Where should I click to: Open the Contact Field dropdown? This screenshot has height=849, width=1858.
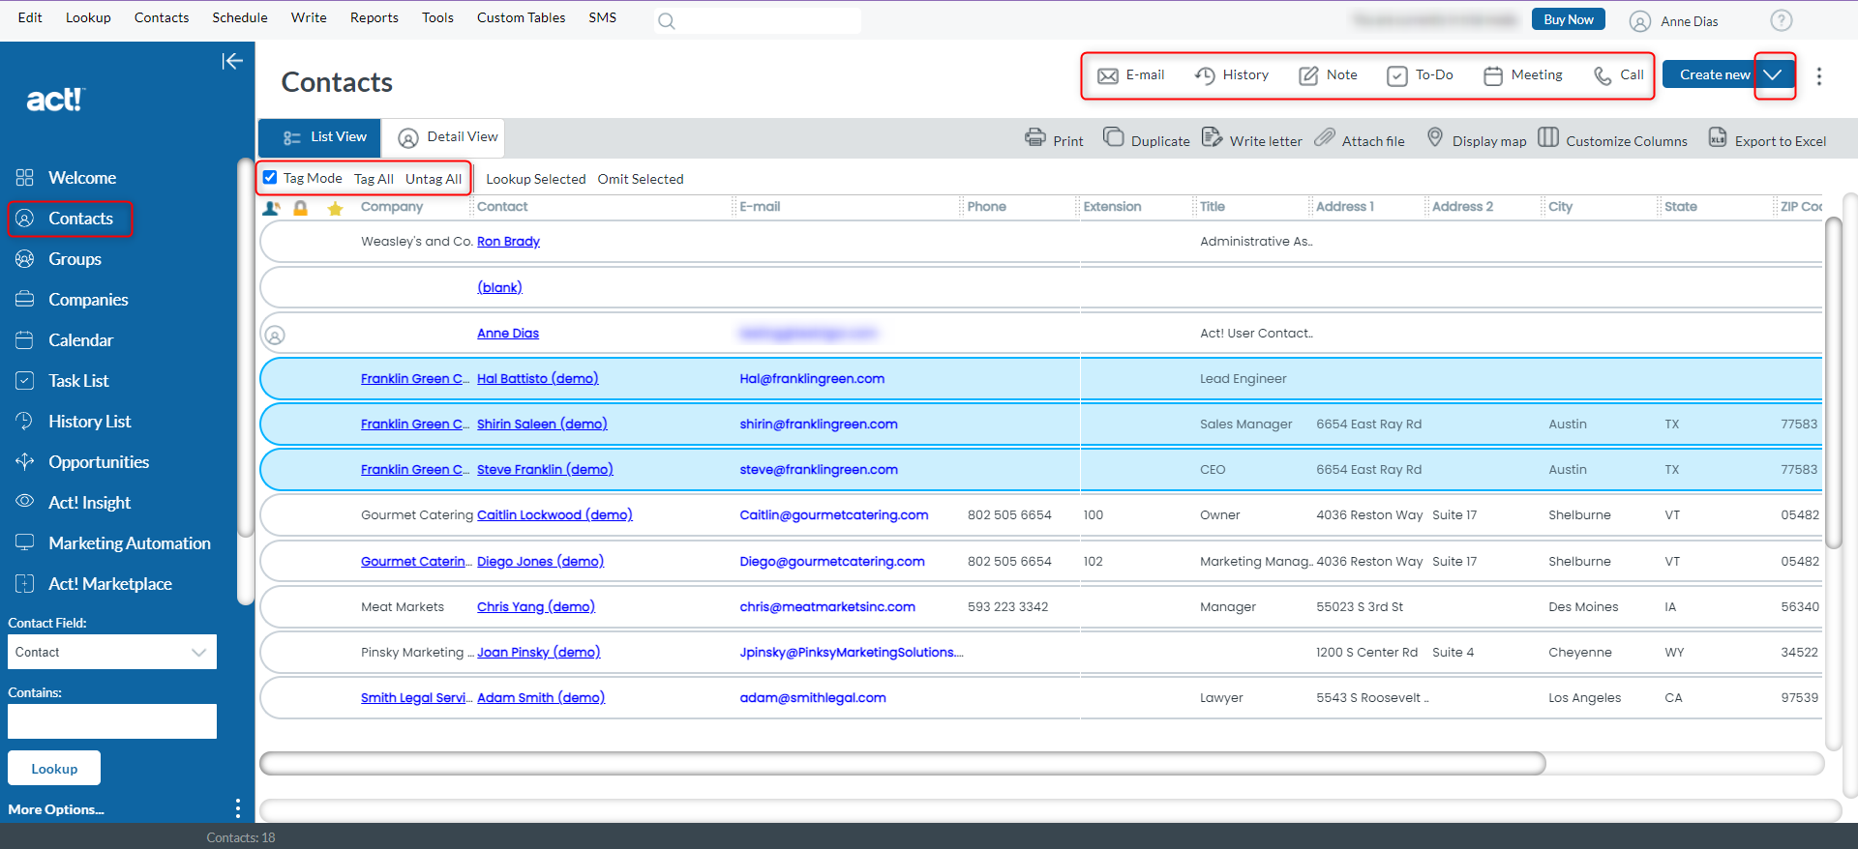[x=112, y=652]
